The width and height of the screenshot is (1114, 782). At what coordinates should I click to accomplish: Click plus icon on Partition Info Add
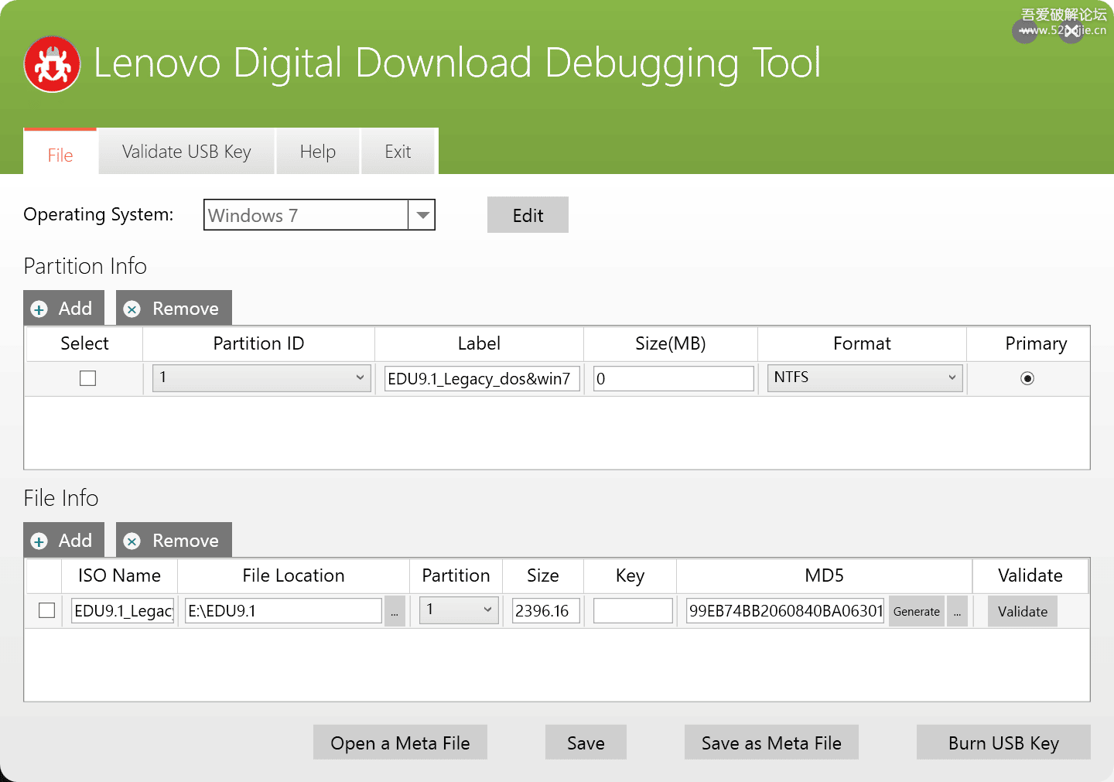[39, 309]
